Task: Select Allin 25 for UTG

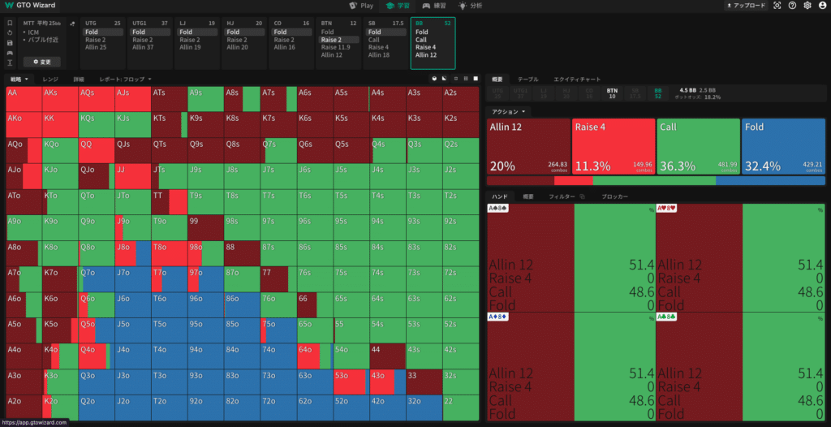Action: [x=96, y=47]
